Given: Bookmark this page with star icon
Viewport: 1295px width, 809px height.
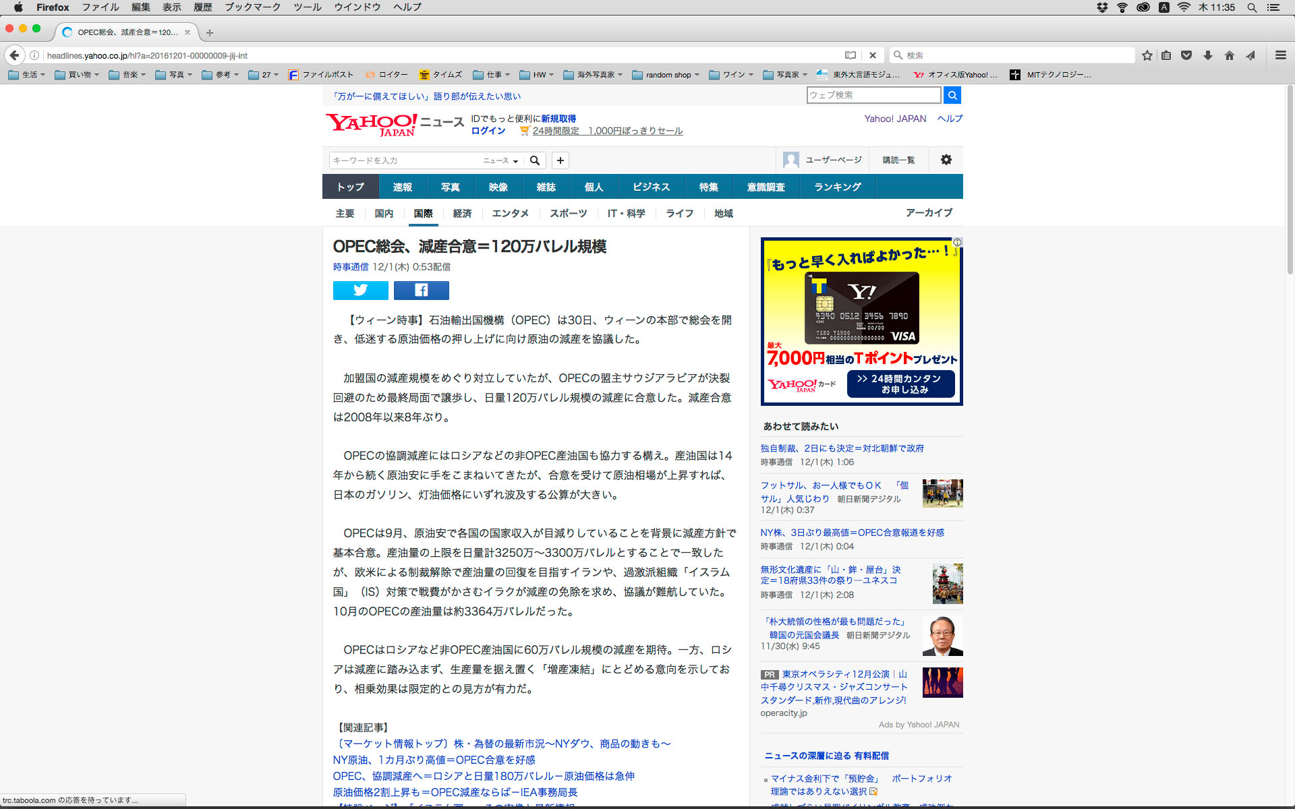Looking at the screenshot, I should [1147, 55].
